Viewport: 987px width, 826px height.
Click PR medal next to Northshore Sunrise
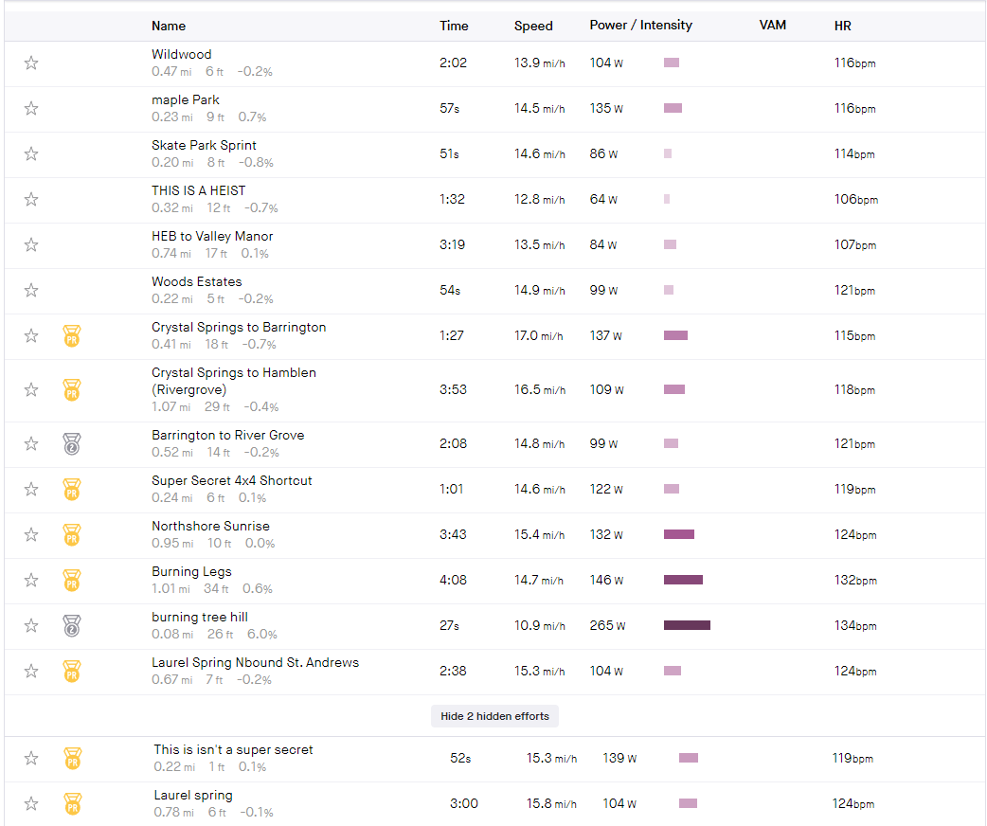tap(72, 534)
